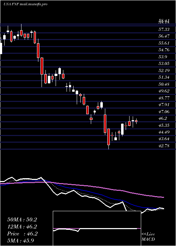This screenshot has width=176, height=246.
Task: Select the 44.49 price axis label
Action: click(x=164, y=132)
